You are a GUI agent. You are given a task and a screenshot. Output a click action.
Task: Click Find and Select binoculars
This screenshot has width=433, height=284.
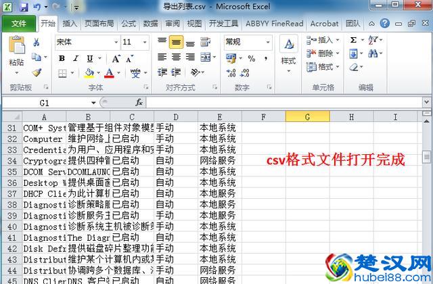[373, 53]
